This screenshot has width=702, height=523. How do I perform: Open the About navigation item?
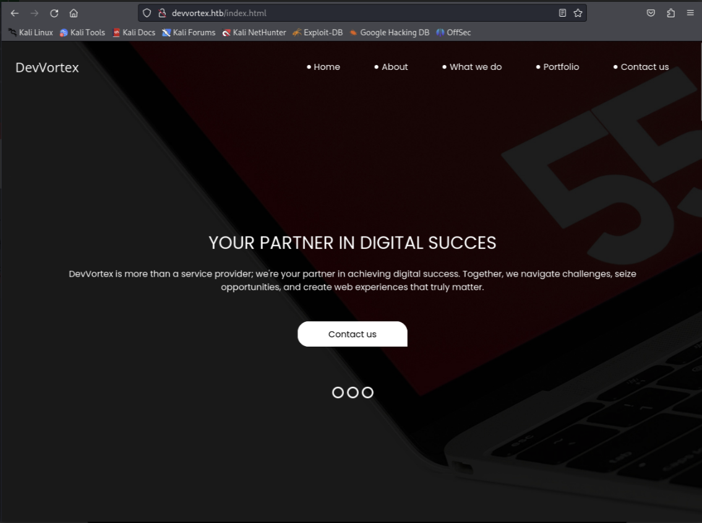(391, 67)
